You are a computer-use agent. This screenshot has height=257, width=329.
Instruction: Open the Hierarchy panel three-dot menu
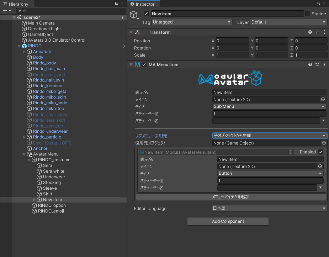[122, 4]
